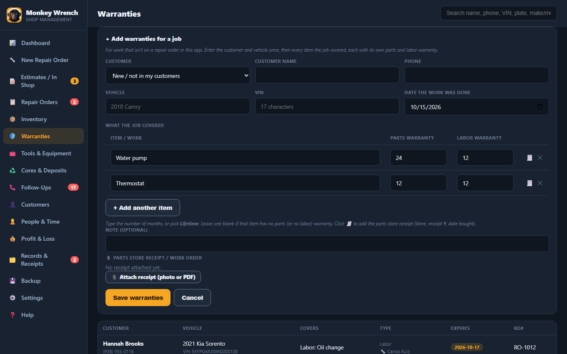Click Thermostat labor warranty field
This screenshot has height=354, width=567.
click(x=485, y=183)
